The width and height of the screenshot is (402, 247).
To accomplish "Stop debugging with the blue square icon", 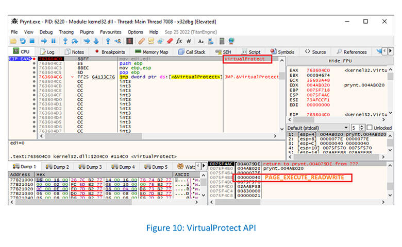I will tap(32, 41).
